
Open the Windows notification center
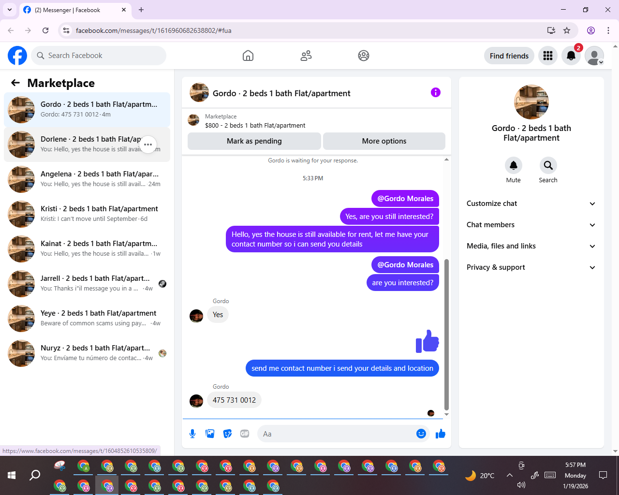click(x=603, y=475)
